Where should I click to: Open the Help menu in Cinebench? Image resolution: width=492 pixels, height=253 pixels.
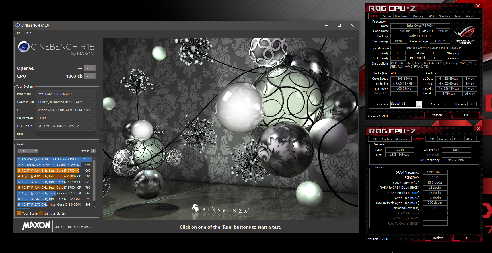28,33
